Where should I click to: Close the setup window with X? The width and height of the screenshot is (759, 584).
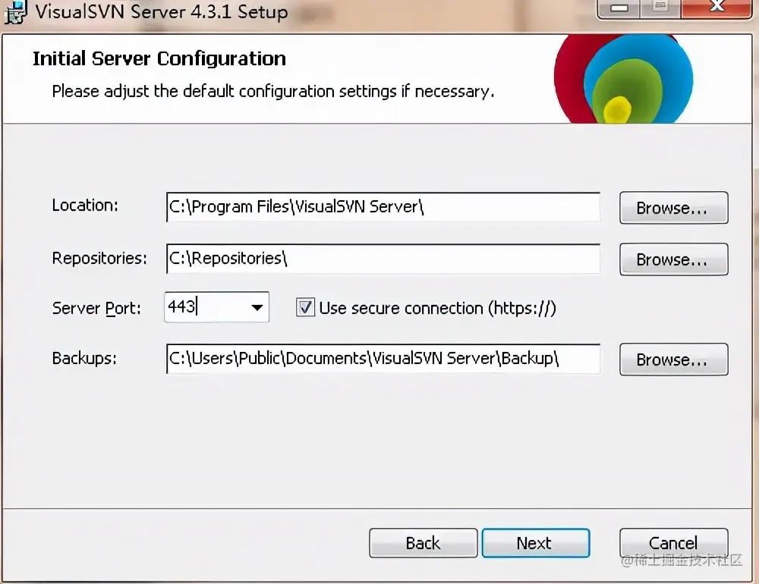(716, 8)
